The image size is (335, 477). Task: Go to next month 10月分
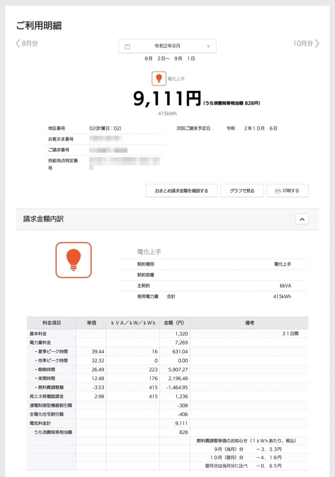coord(306,43)
